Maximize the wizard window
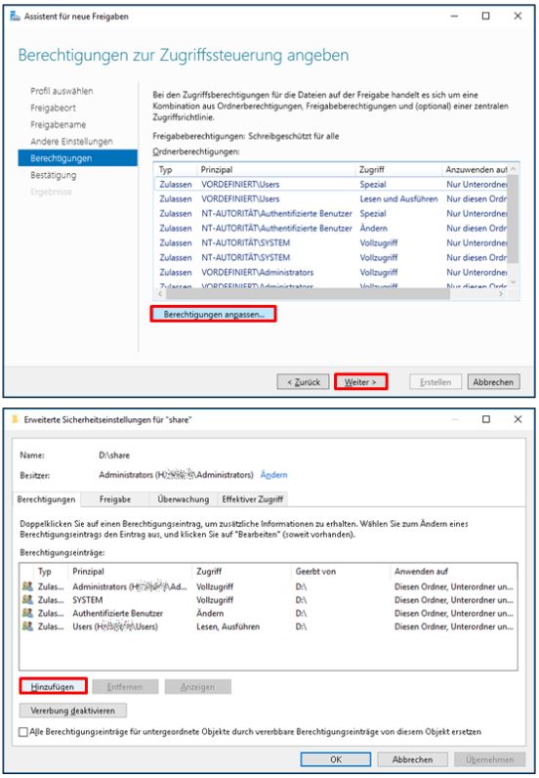The image size is (539, 778). pyautogui.click(x=486, y=16)
